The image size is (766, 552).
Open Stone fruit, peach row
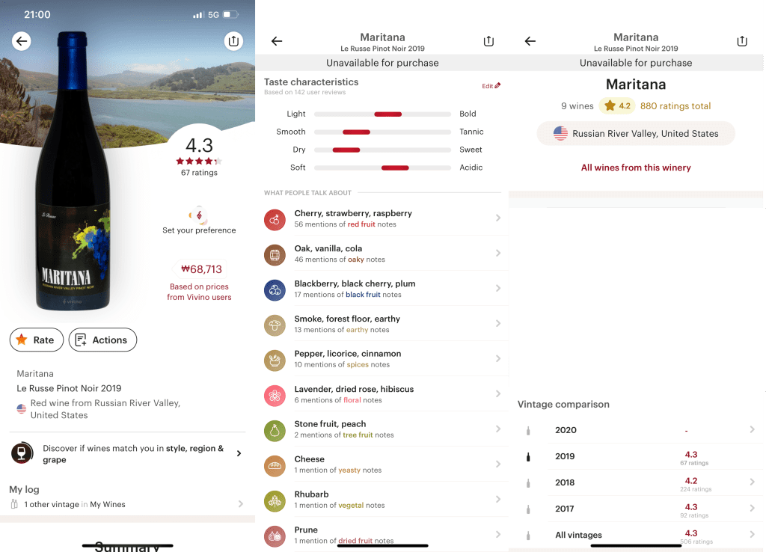point(382,429)
